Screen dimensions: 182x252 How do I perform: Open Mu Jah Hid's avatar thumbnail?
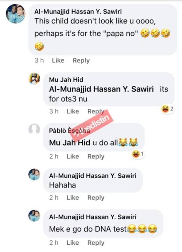tap(34, 79)
